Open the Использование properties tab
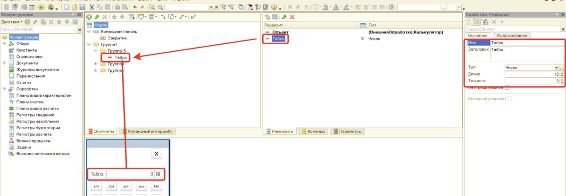 [511, 35]
